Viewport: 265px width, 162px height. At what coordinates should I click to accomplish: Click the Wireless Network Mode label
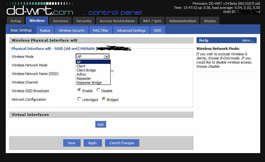pyautogui.click(x=29, y=65)
